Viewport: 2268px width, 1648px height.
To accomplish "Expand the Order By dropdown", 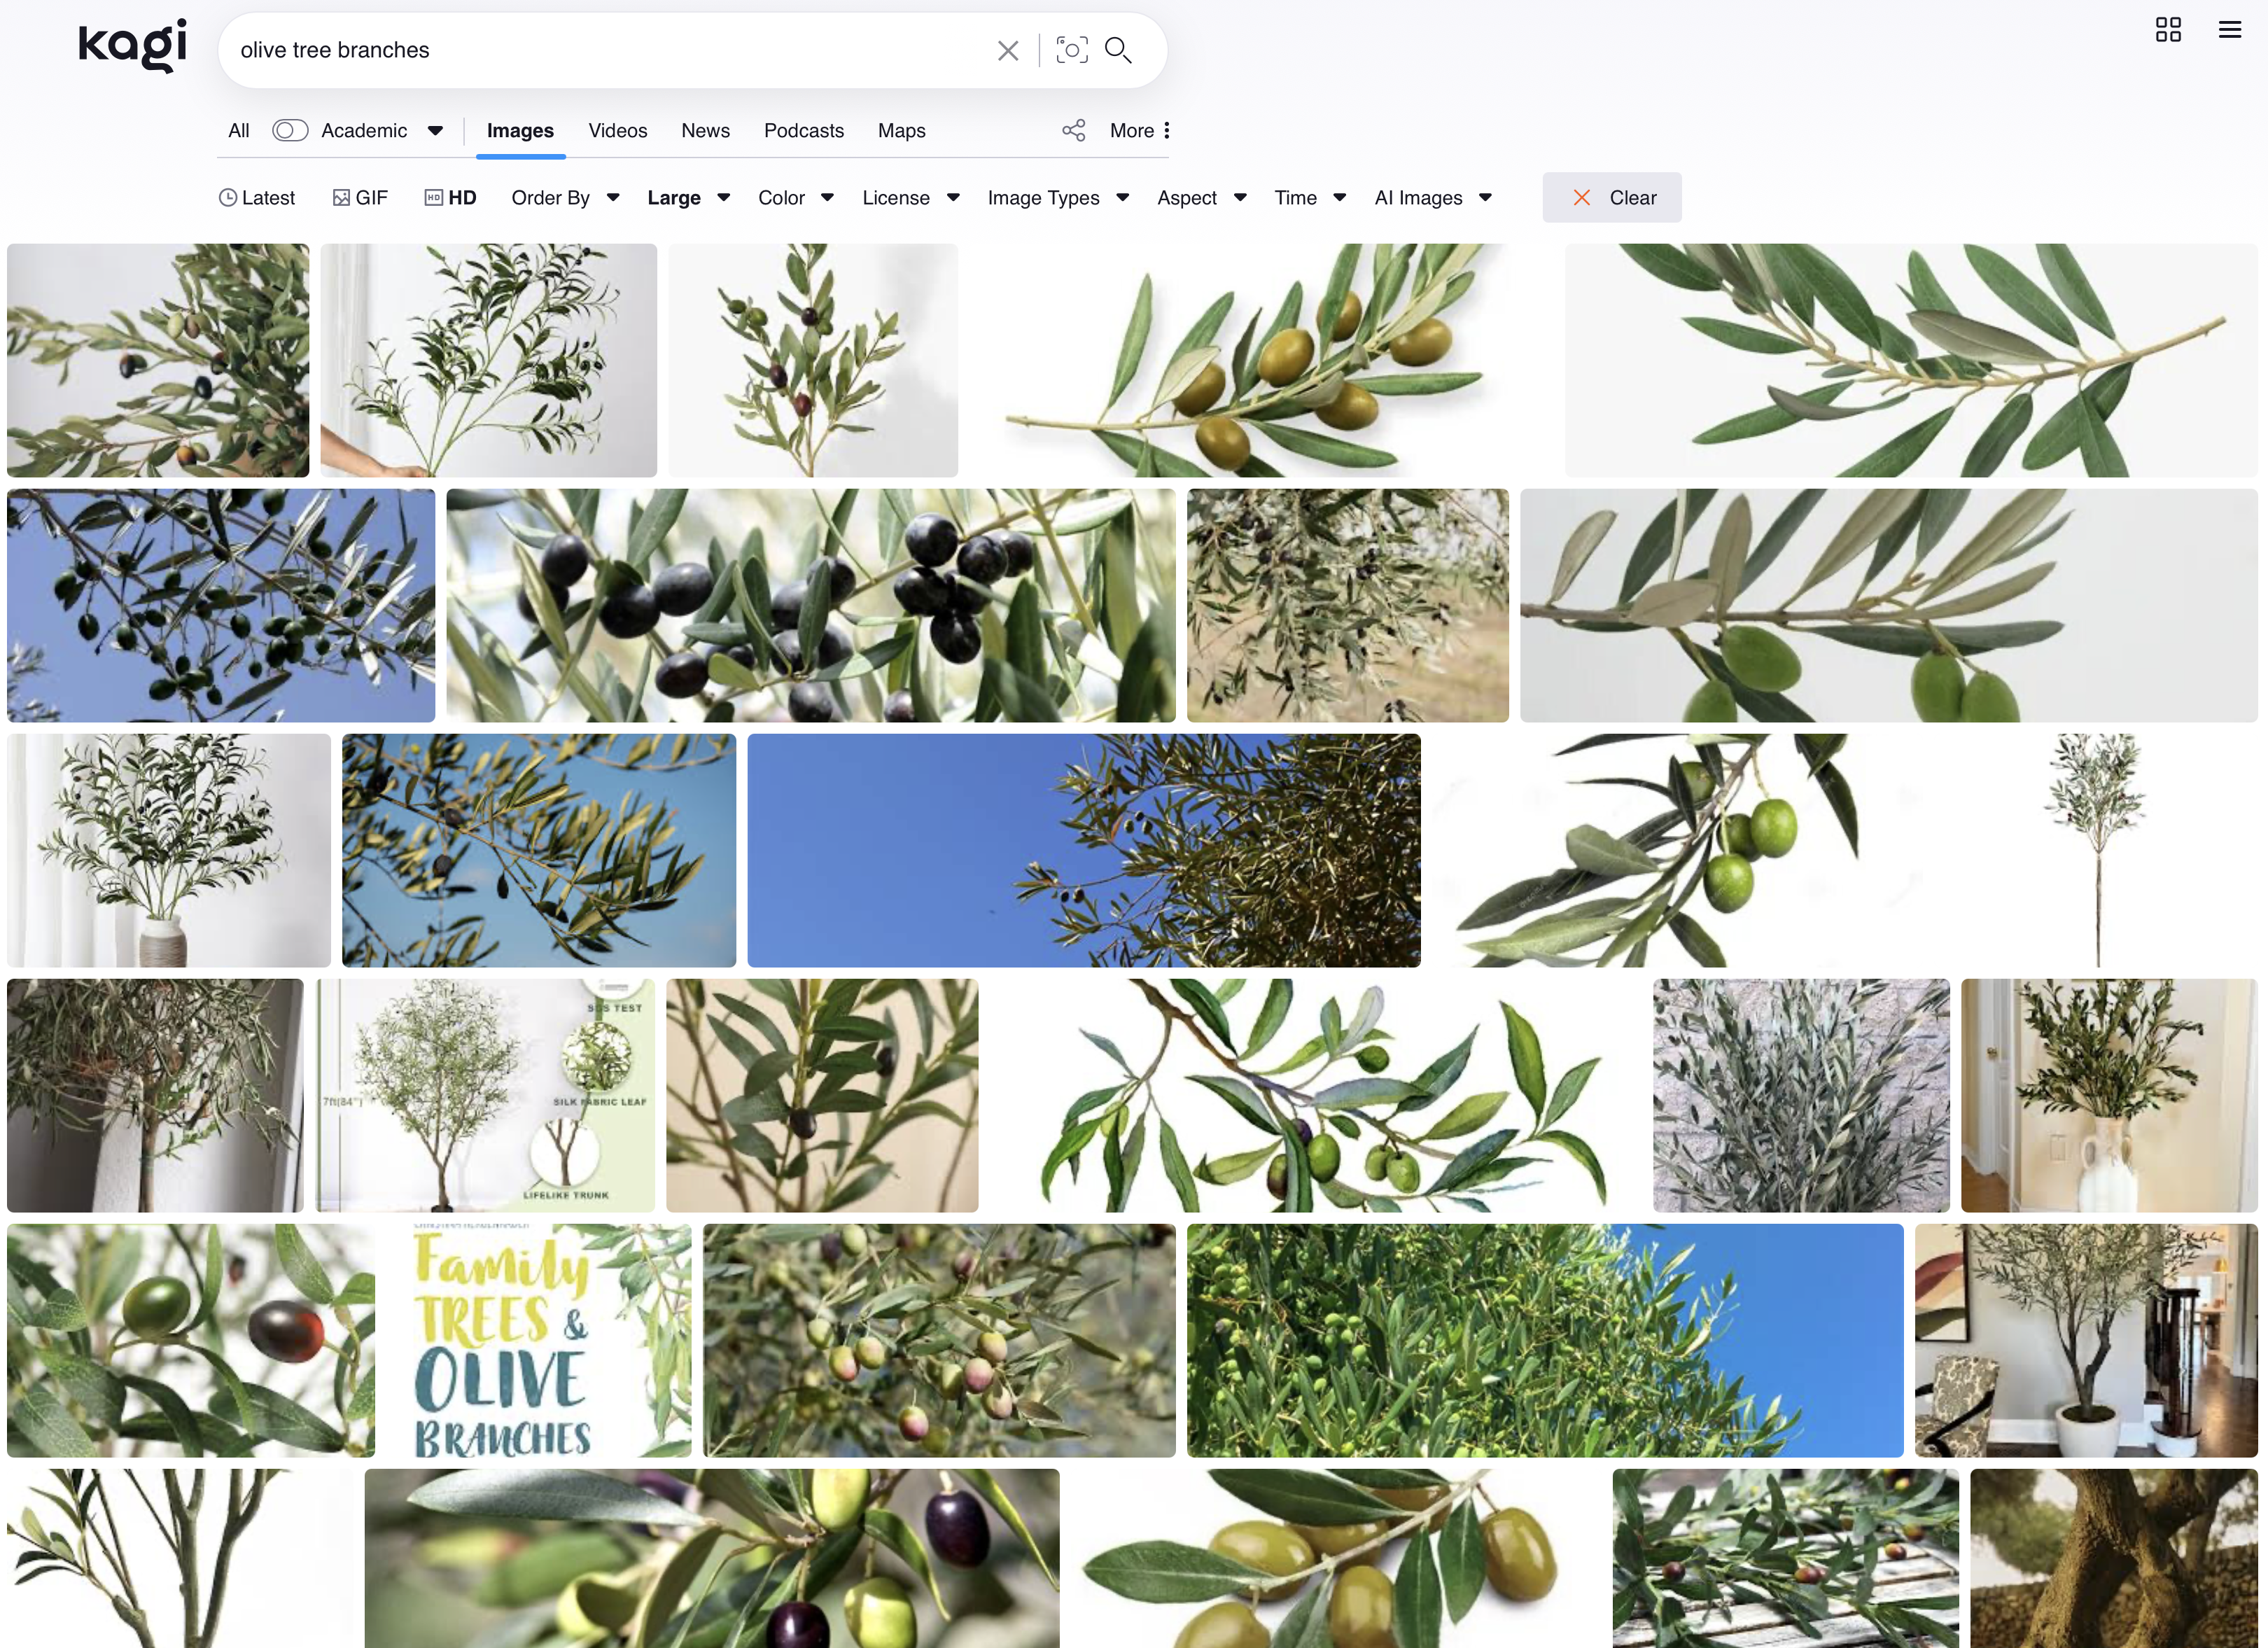I will coord(565,198).
